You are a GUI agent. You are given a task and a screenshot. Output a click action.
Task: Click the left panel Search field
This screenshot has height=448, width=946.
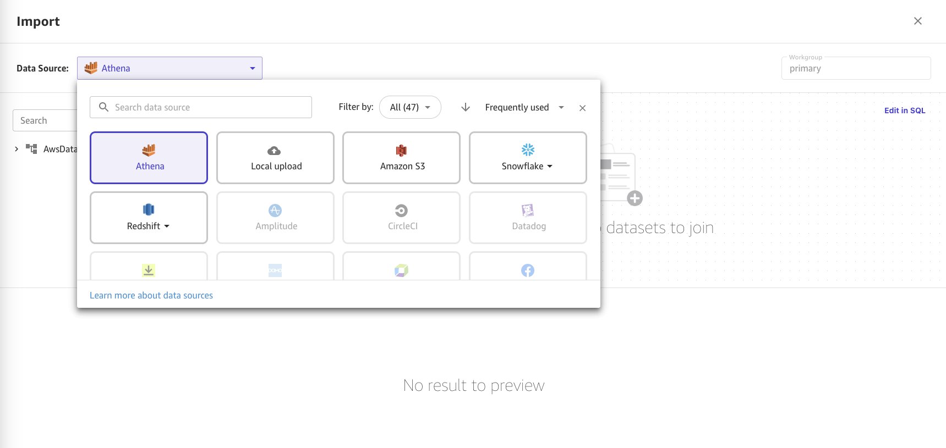45,120
